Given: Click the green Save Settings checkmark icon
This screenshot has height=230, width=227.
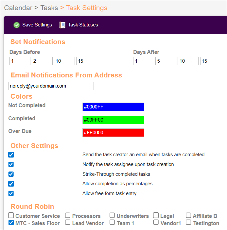Looking at the screenshot, I should coord(17,25).
